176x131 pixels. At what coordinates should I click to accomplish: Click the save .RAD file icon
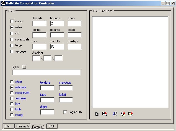[x=105, y=114]
